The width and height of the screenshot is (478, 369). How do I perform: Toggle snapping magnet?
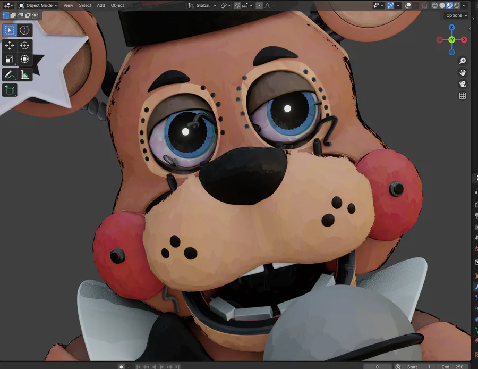pos(237,5)
